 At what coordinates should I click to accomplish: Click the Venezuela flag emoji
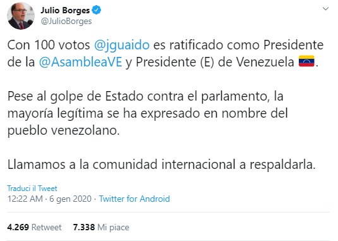coord(306,61)
